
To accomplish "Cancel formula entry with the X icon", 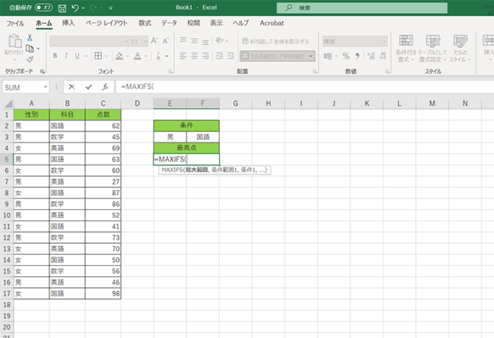I will click(x=71, y=87).
